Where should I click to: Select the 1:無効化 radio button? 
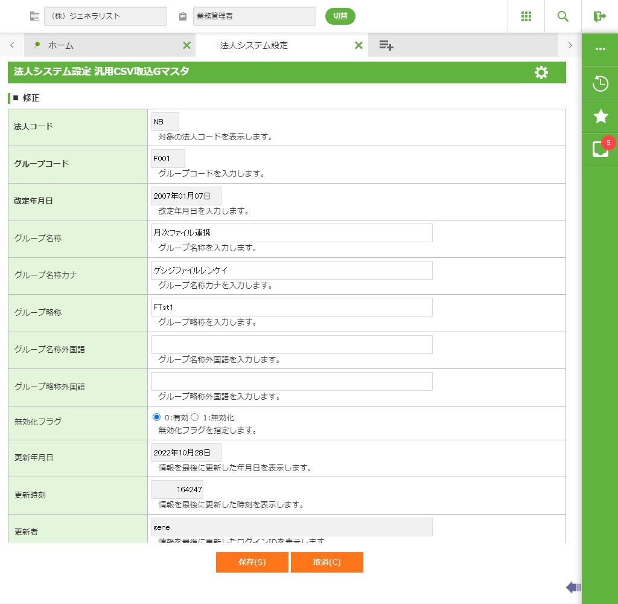point(195,417)
